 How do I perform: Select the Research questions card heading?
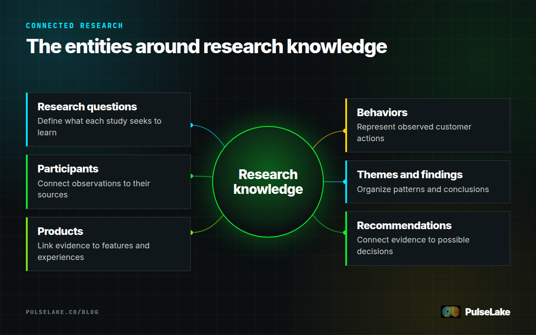point(87,107)
